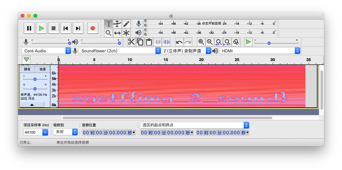Click the Cut scissors icon
This screenshot has width=342, height=170.
131,42
